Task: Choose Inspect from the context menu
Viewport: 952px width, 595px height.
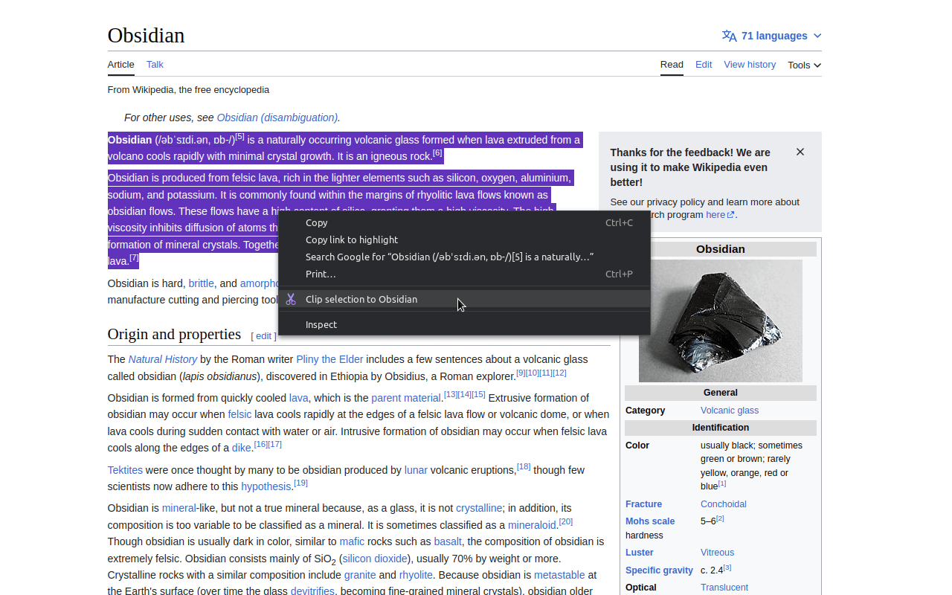Action: [321, 324]
